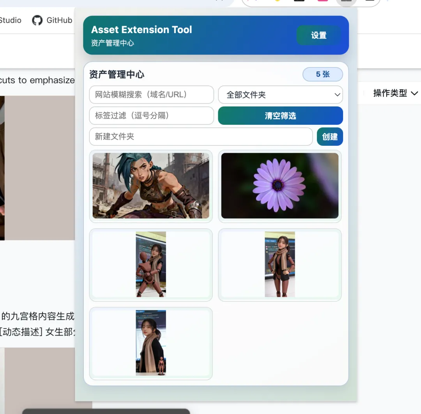
Task: Open the purple daisy flower thumbnail
Action: 280,186
